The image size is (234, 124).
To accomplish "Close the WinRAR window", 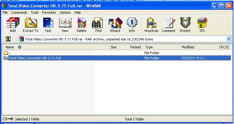I will coord(229,6).
